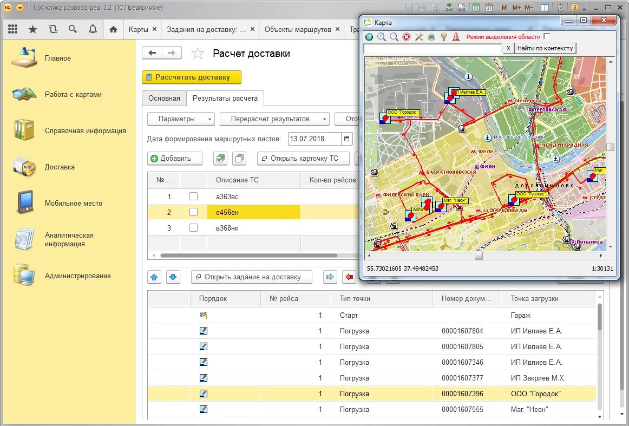The image size is (629, 426).
Task: Tick the checkbox for vehicle в368нк
Action: point(193,228)
